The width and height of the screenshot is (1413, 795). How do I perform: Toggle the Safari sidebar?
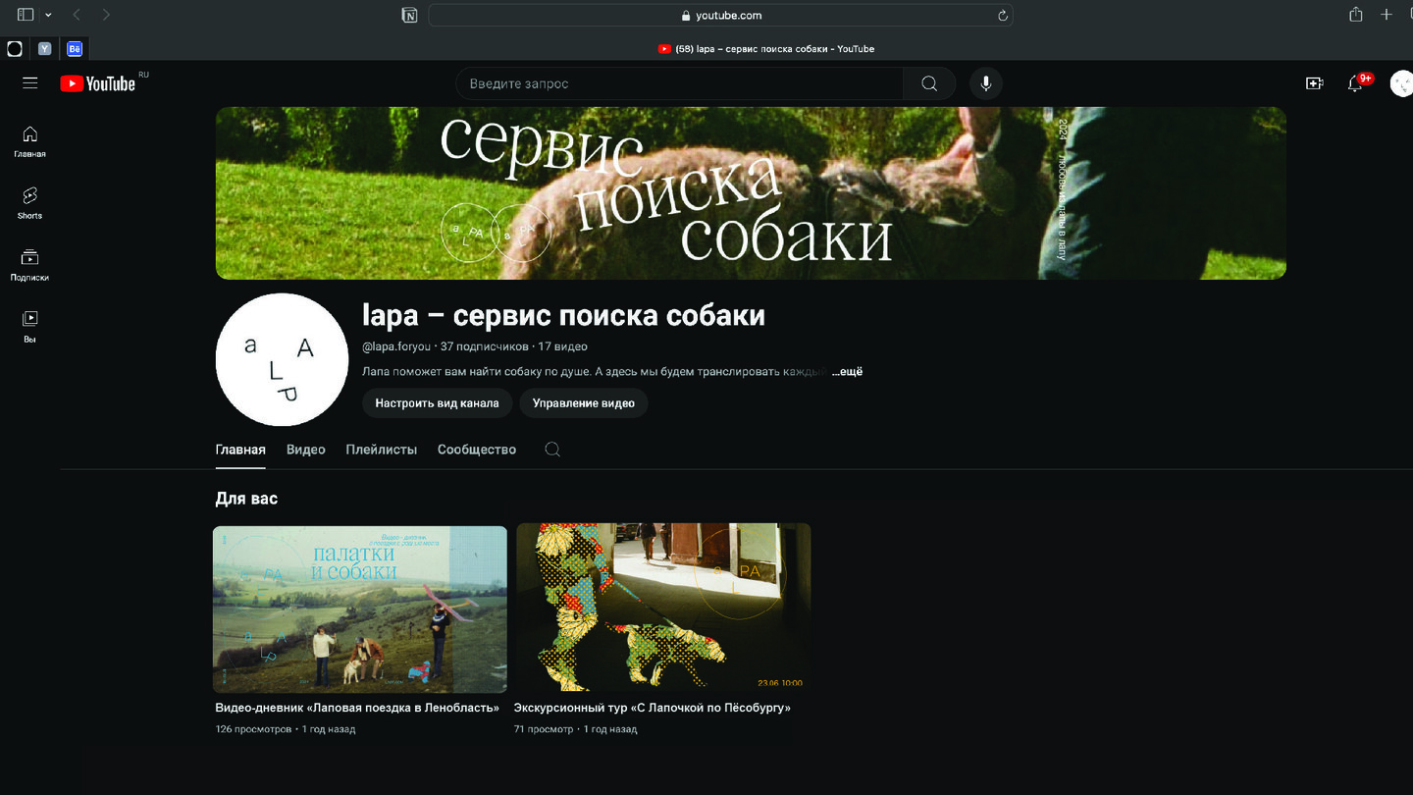pyautogui.click(x=26, y=15)
